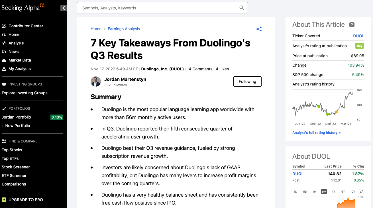Open Comparisons in sidebar
The height and width of the screenshot is (208, 373).
[14, 184]
